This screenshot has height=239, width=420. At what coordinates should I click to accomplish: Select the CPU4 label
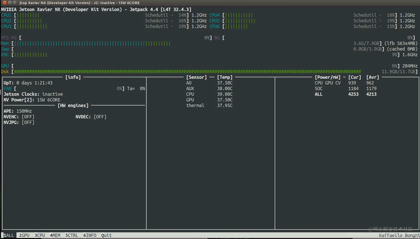click(x=214, y=15)
